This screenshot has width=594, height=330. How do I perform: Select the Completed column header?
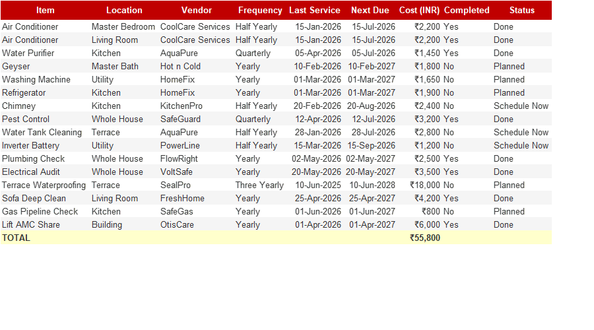[x=467, y=10]
